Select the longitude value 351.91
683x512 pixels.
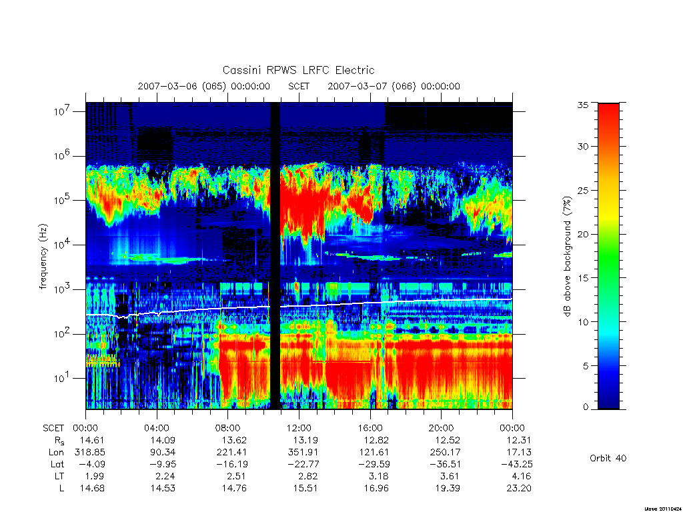[x=303, y=453]
